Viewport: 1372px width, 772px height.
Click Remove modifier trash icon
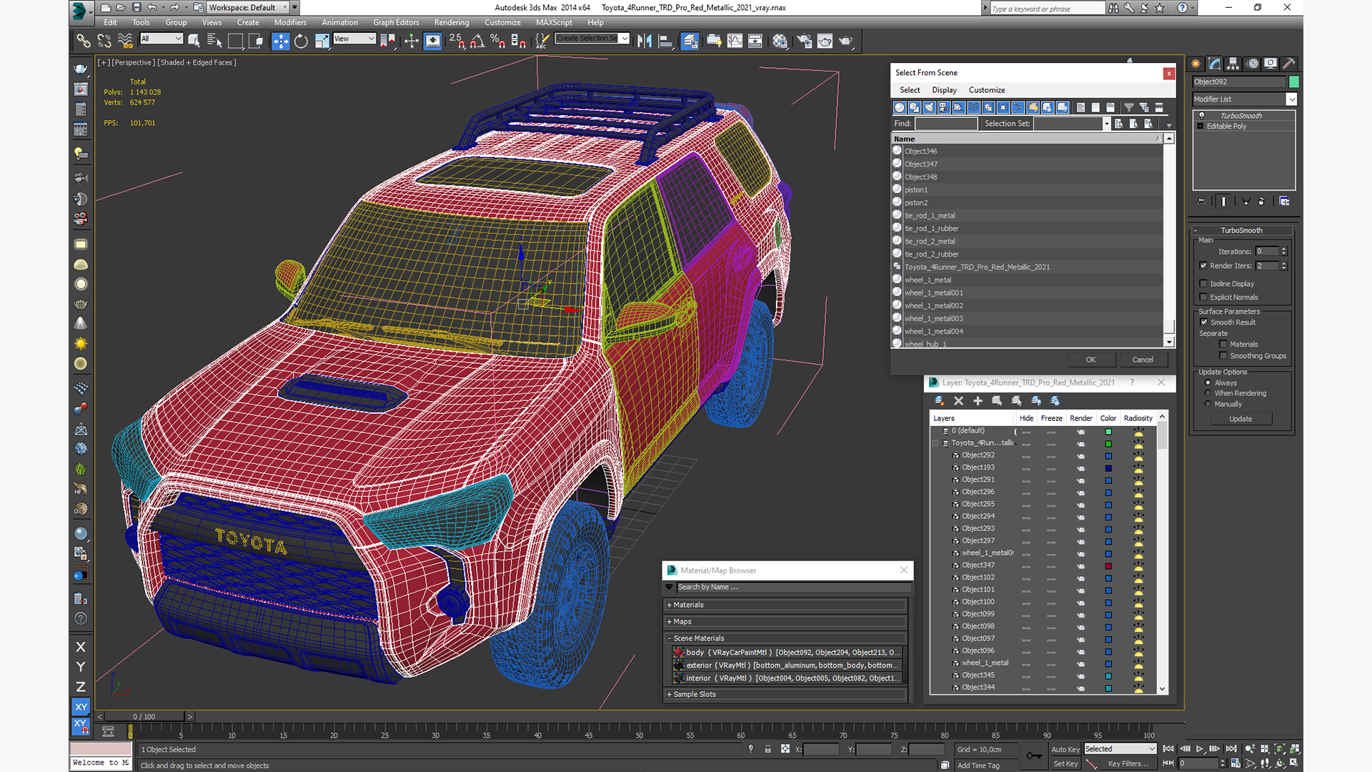1261,202
